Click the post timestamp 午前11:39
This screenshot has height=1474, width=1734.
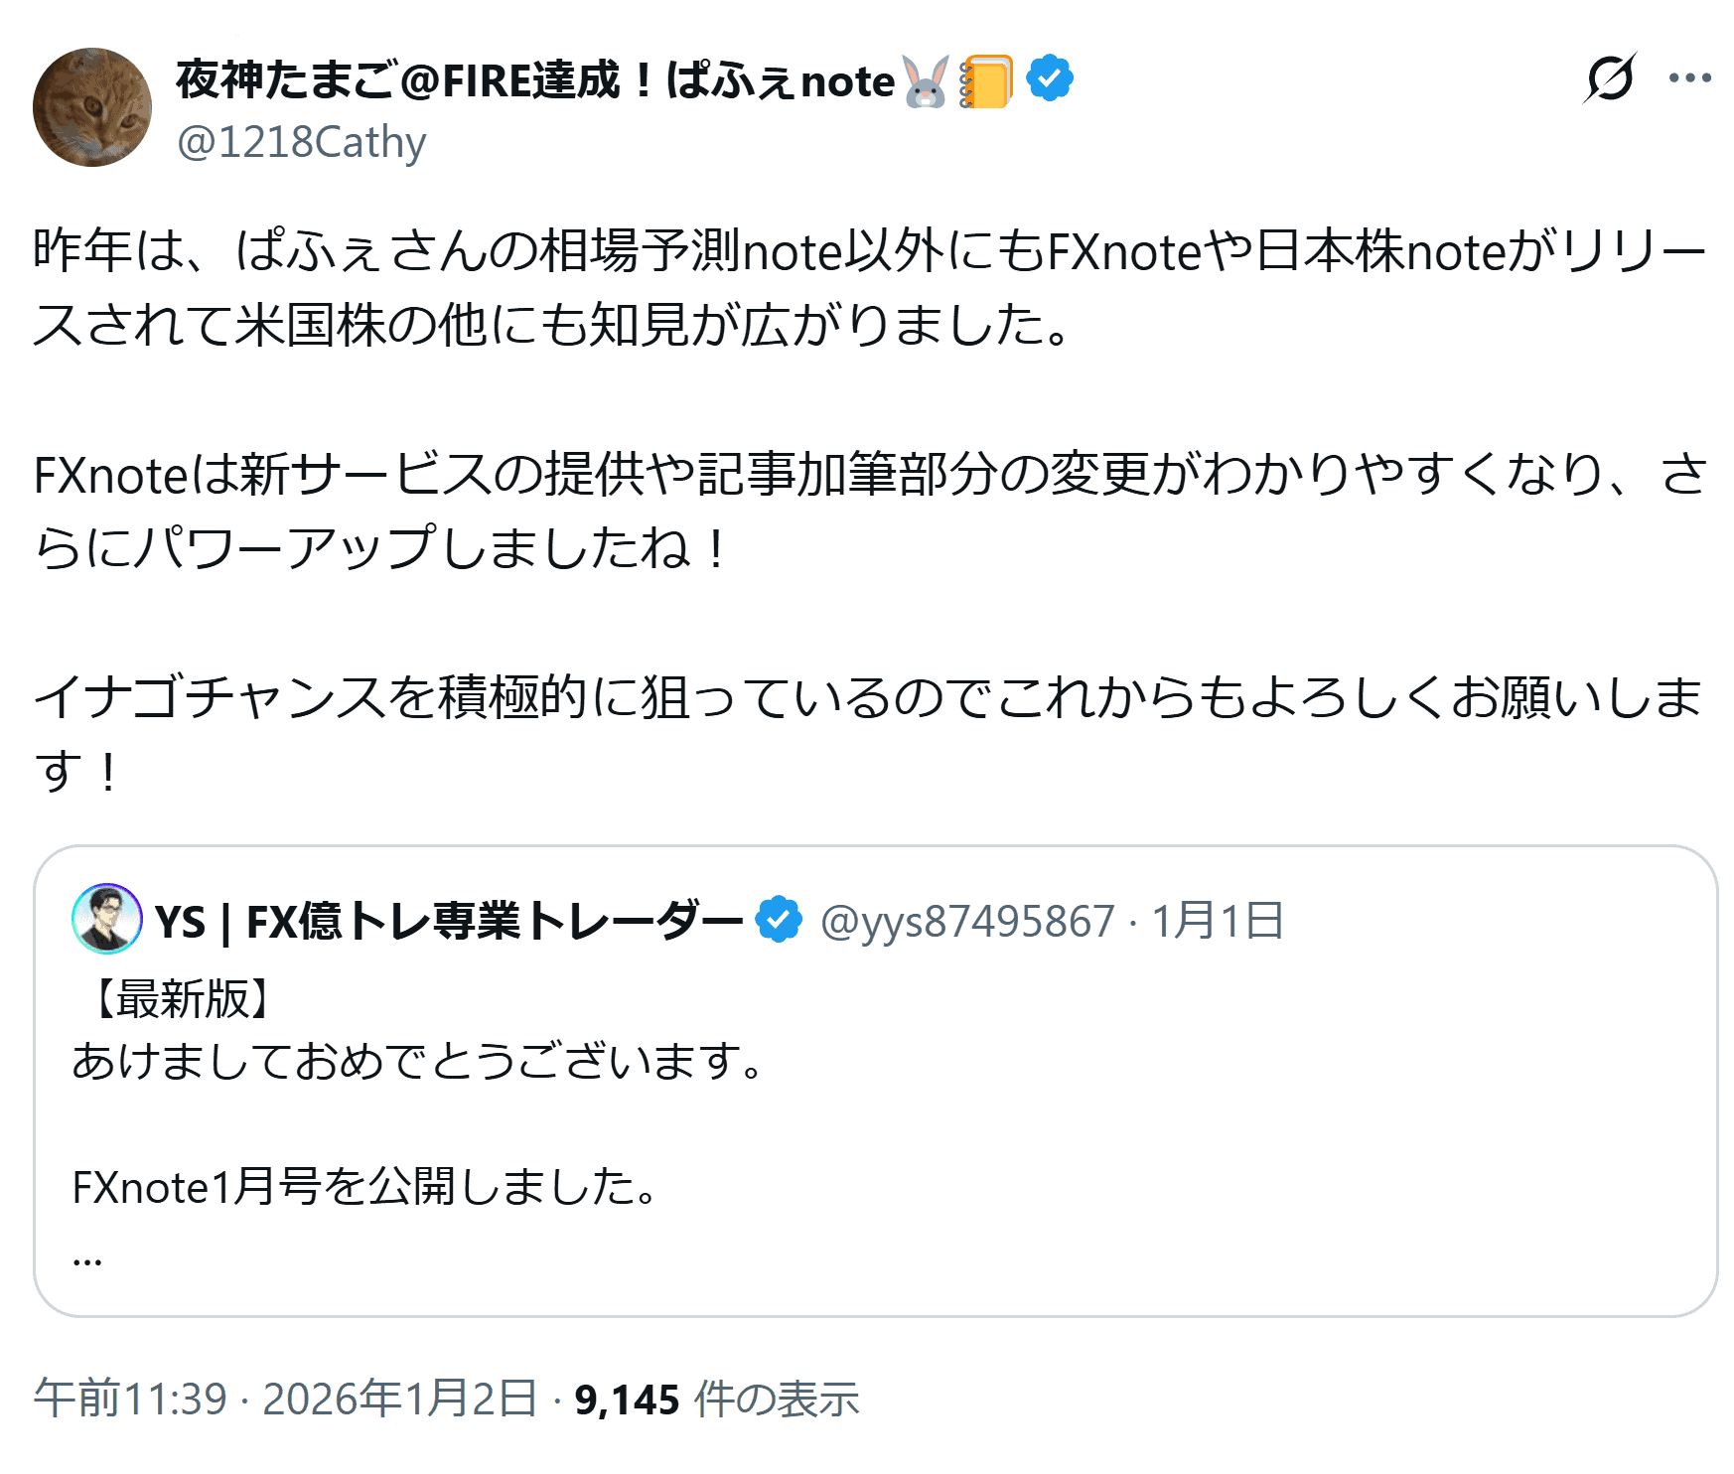point(130,1399)
